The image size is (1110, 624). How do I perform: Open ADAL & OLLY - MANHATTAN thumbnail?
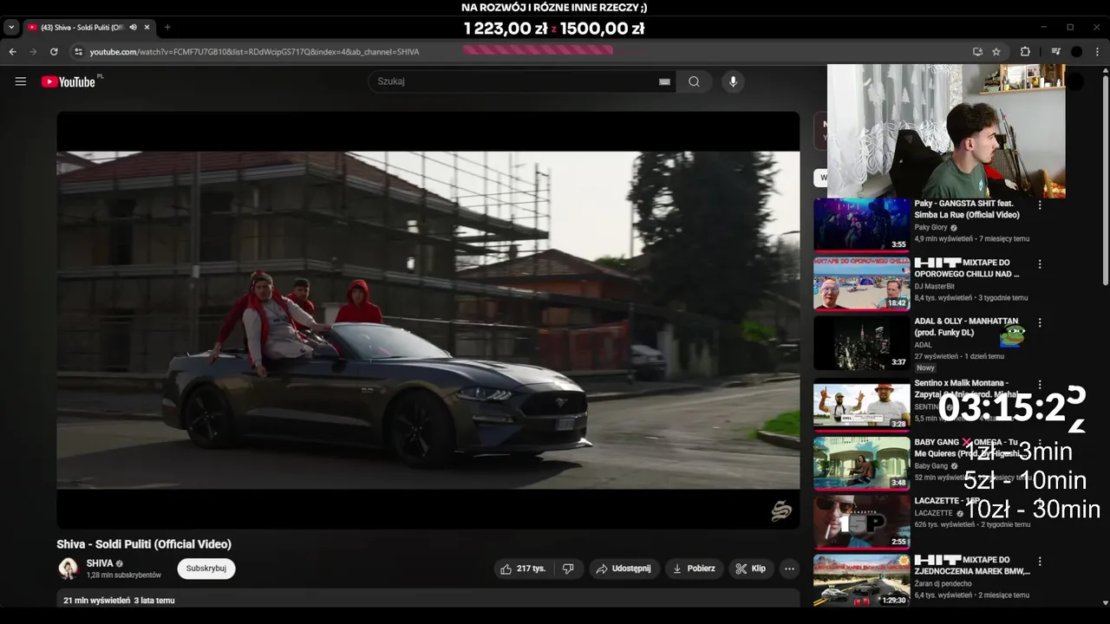click(x=861, y=342)
